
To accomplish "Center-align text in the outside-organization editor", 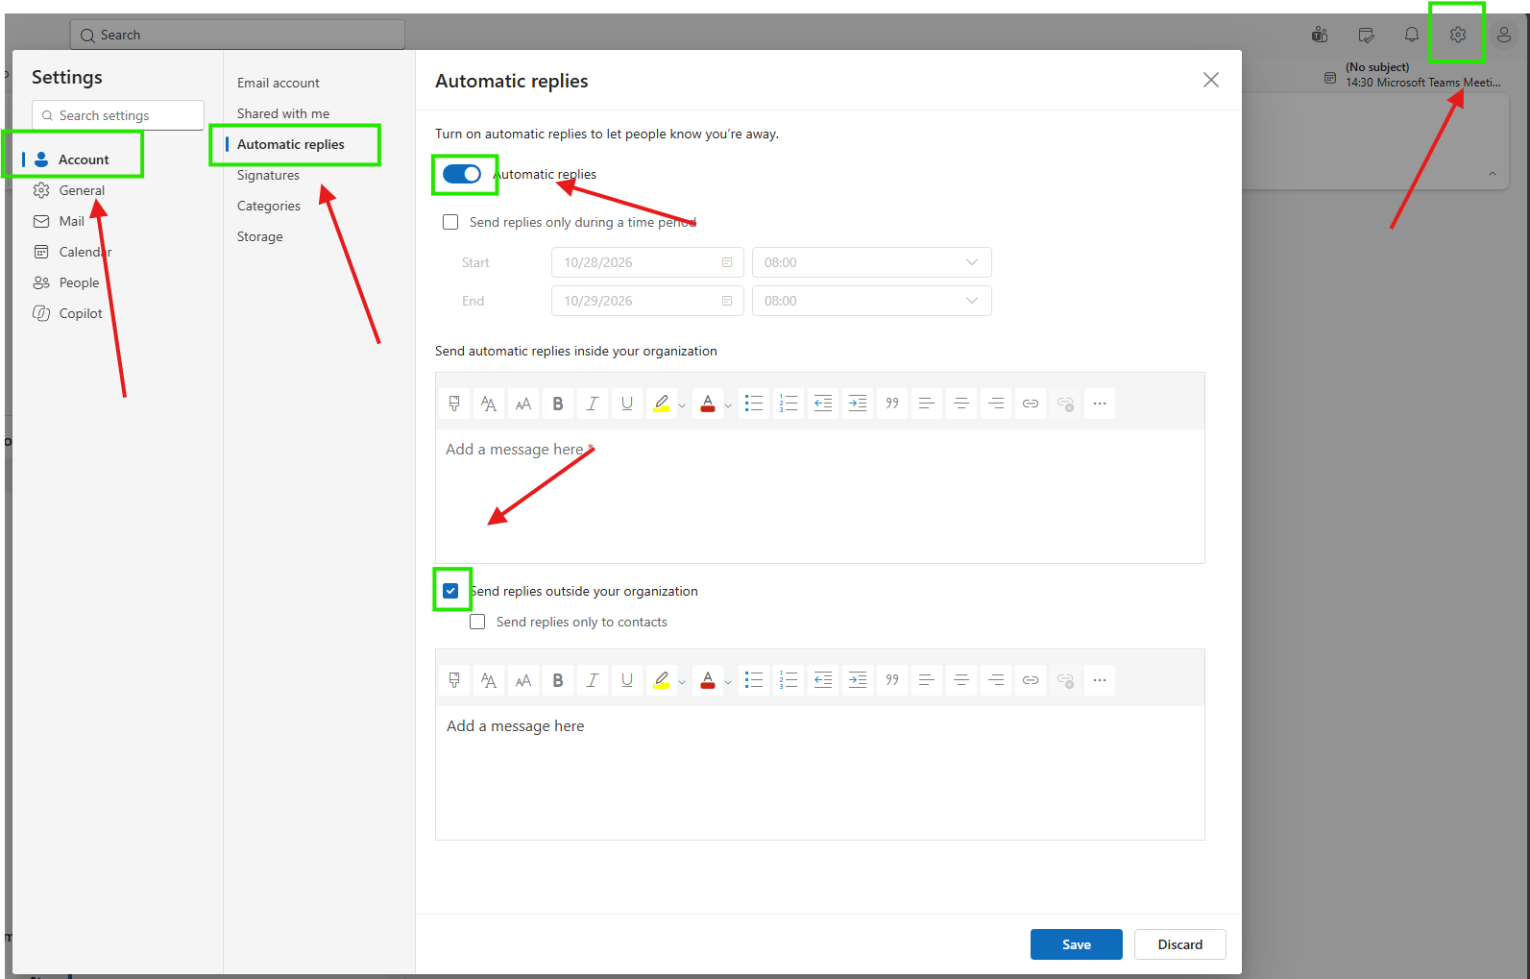I will pos(961,680).
